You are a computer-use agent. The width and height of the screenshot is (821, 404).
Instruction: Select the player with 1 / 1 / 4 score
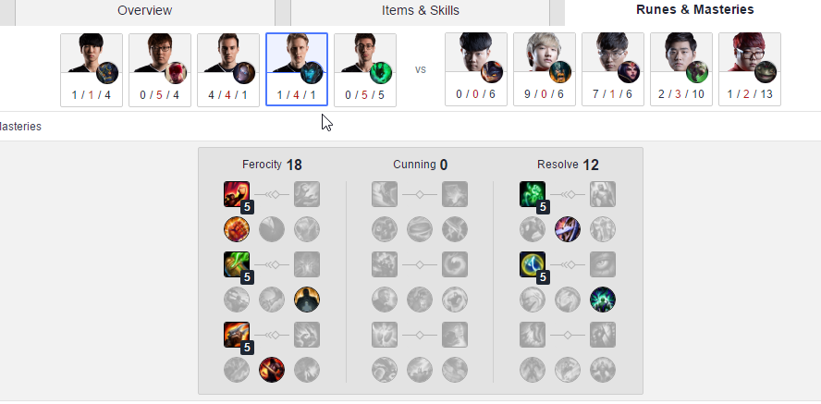pyautogui.click(x=92, y=70)
